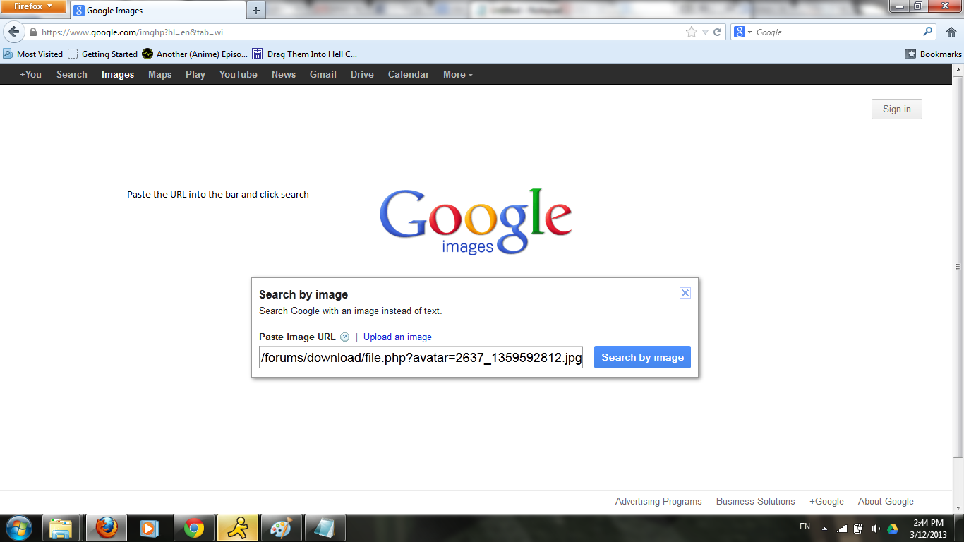Viewport: 964px width, 542px height.
Task: Click the vertical page scrollbar
Action: [958, 266]
